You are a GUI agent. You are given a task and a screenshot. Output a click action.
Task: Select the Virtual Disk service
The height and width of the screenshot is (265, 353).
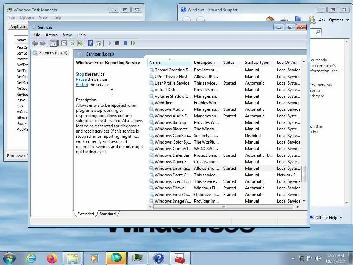[224, 90]
